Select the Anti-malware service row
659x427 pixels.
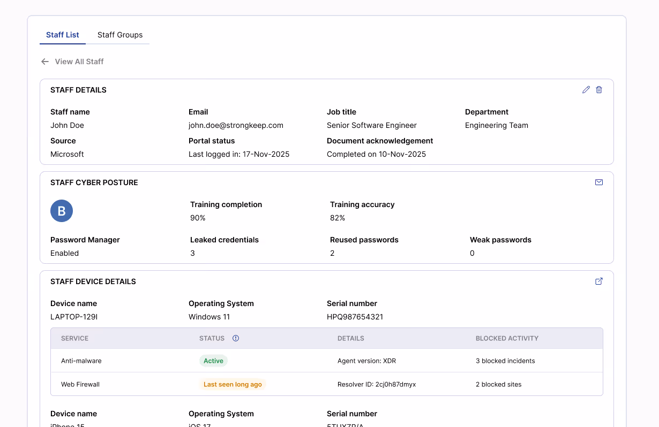[81, 361]
